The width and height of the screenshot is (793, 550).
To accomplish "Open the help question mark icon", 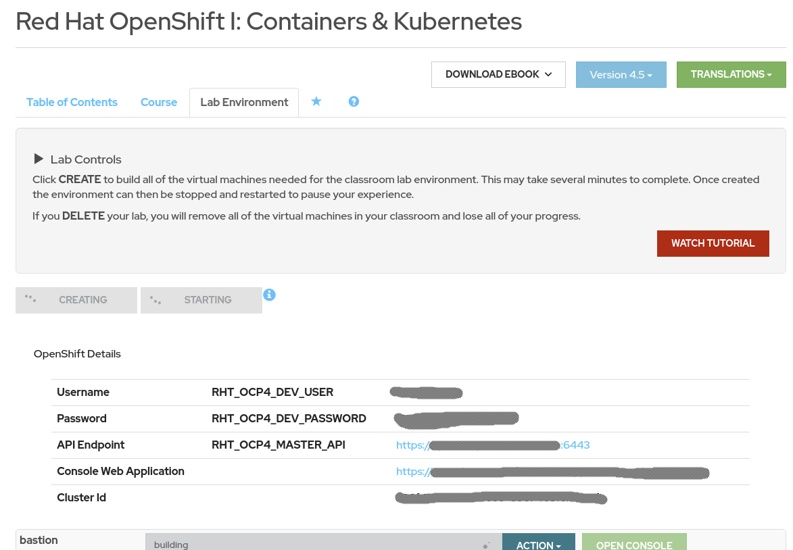I will pyautogui.click(x=354, y=101).
